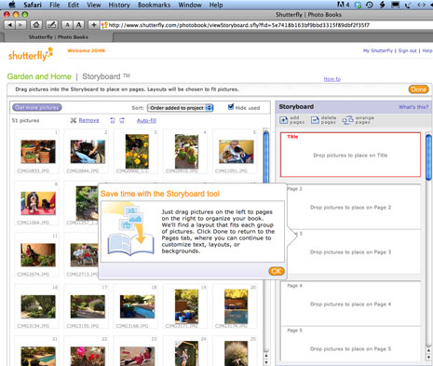Click the Sign out link
This screenshot has height=366, width=433.
pos(407,50)
